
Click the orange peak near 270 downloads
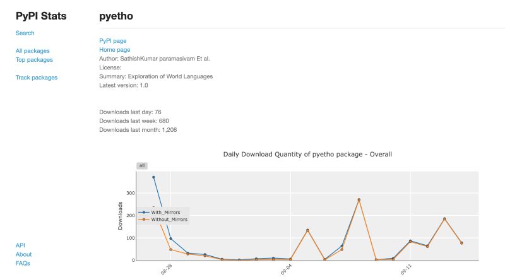[x=359, y=200]
